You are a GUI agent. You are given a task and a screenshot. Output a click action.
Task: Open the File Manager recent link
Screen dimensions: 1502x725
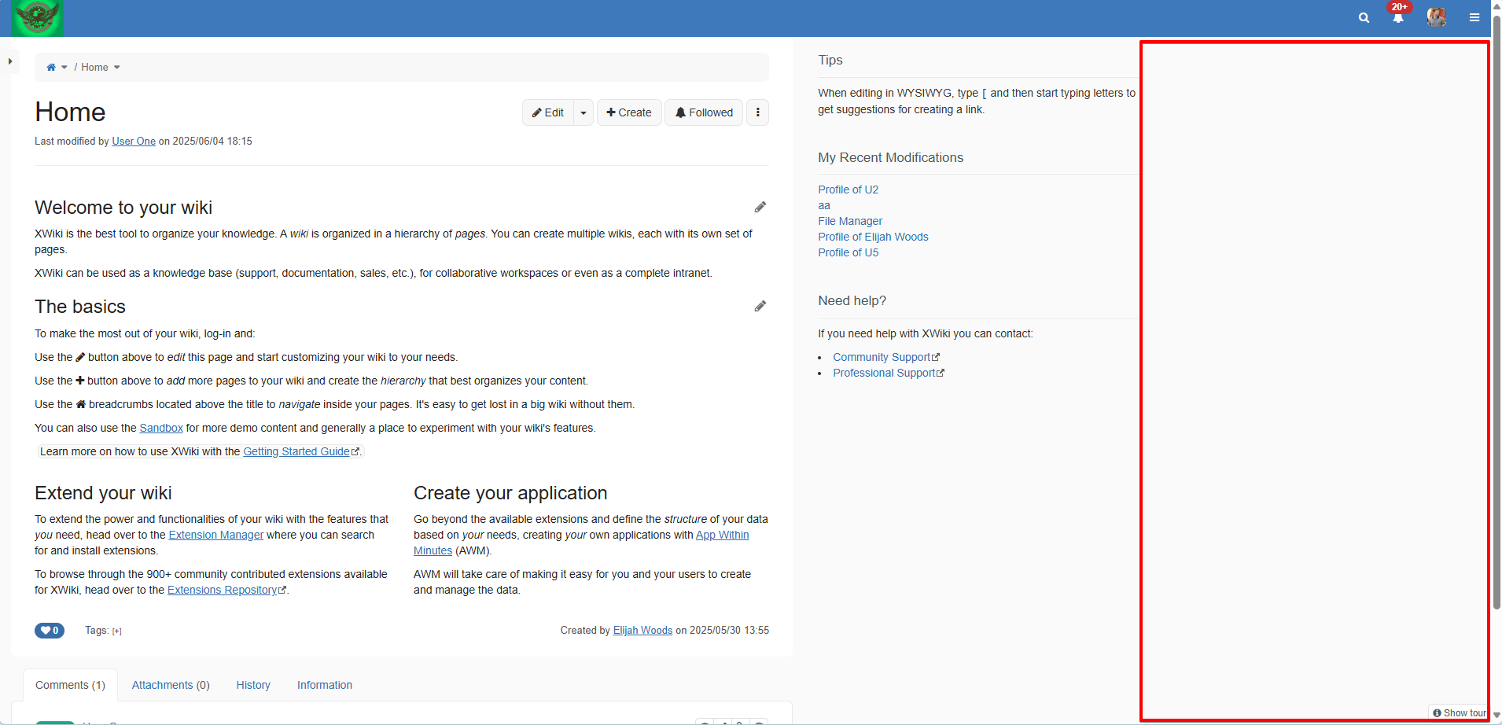coord(850,221)
